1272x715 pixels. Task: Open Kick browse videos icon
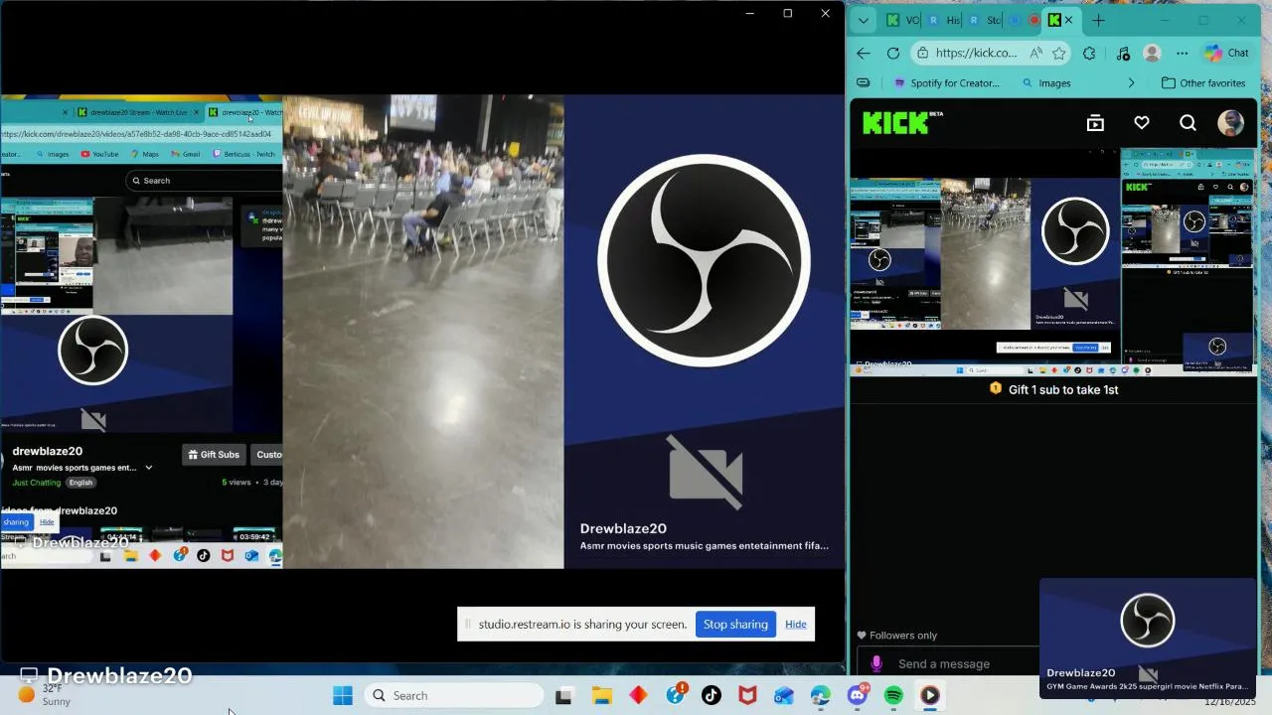1095,123
